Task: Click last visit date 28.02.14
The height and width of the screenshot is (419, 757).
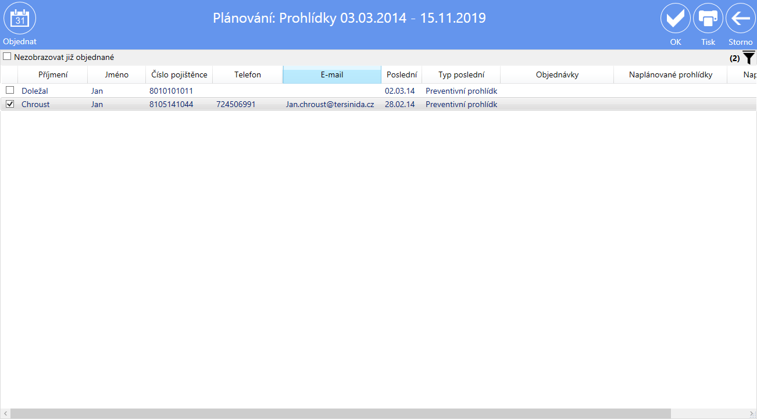Action: click(399, 104)
